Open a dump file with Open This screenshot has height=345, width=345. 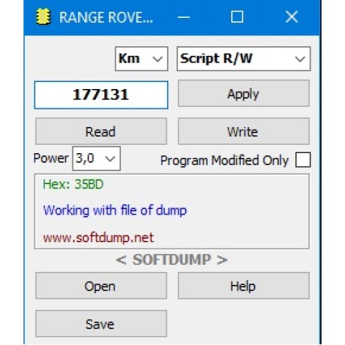pyautogui.click(x=101, y=286)
